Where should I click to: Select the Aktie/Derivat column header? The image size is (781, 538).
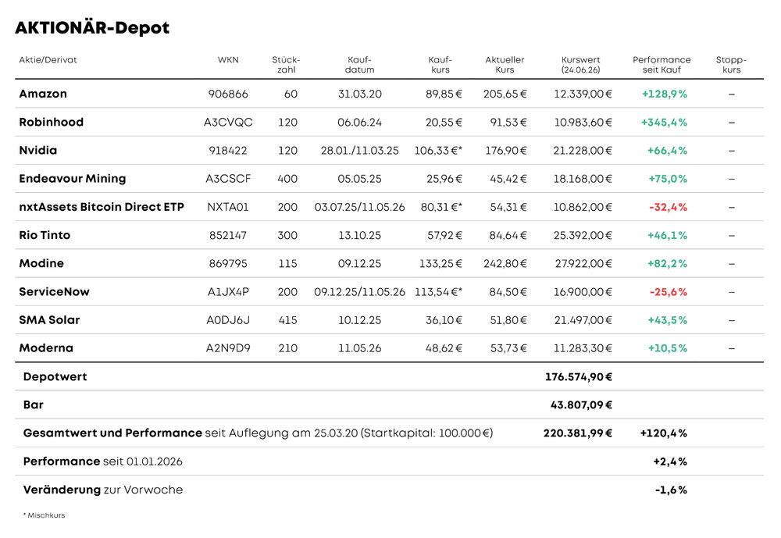(x=48, y=60)
